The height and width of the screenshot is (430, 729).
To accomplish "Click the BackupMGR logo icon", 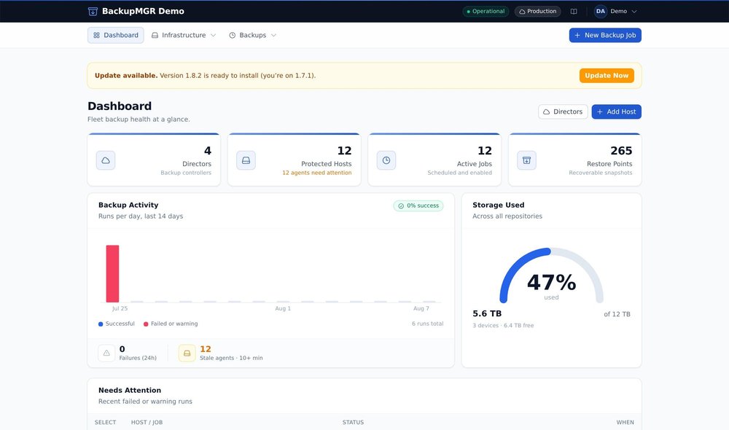I will pyautogui.click(x=93, y=11).
